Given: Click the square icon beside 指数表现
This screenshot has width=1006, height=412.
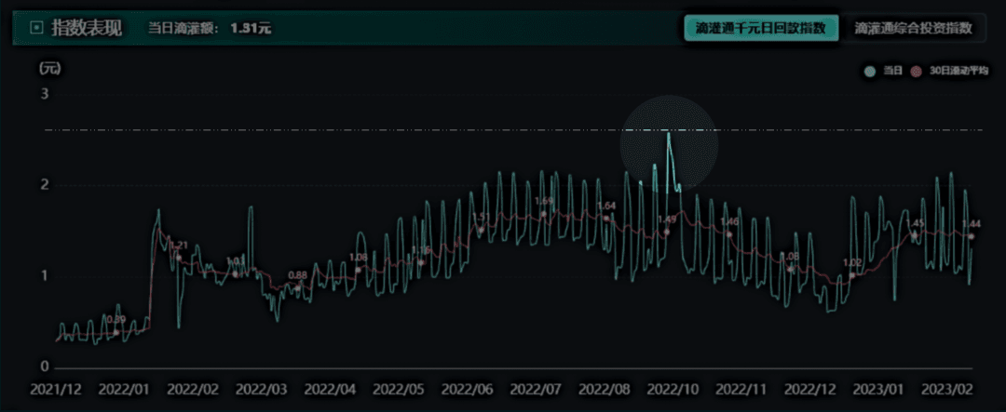Looking at the screenshot, I should [36, 28].
